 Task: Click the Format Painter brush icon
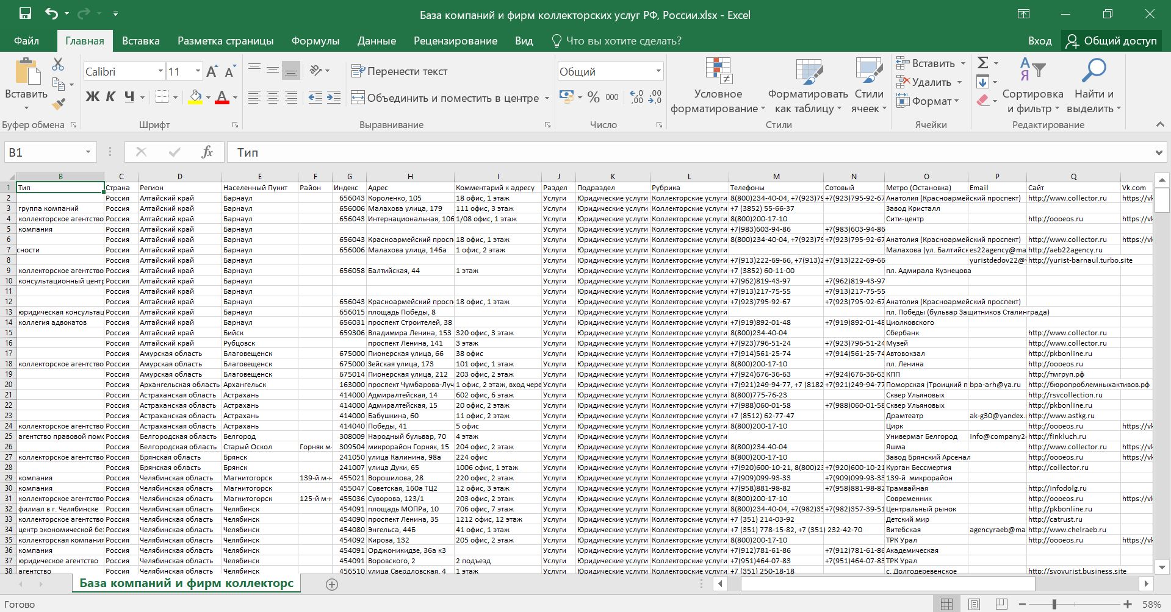59,104
